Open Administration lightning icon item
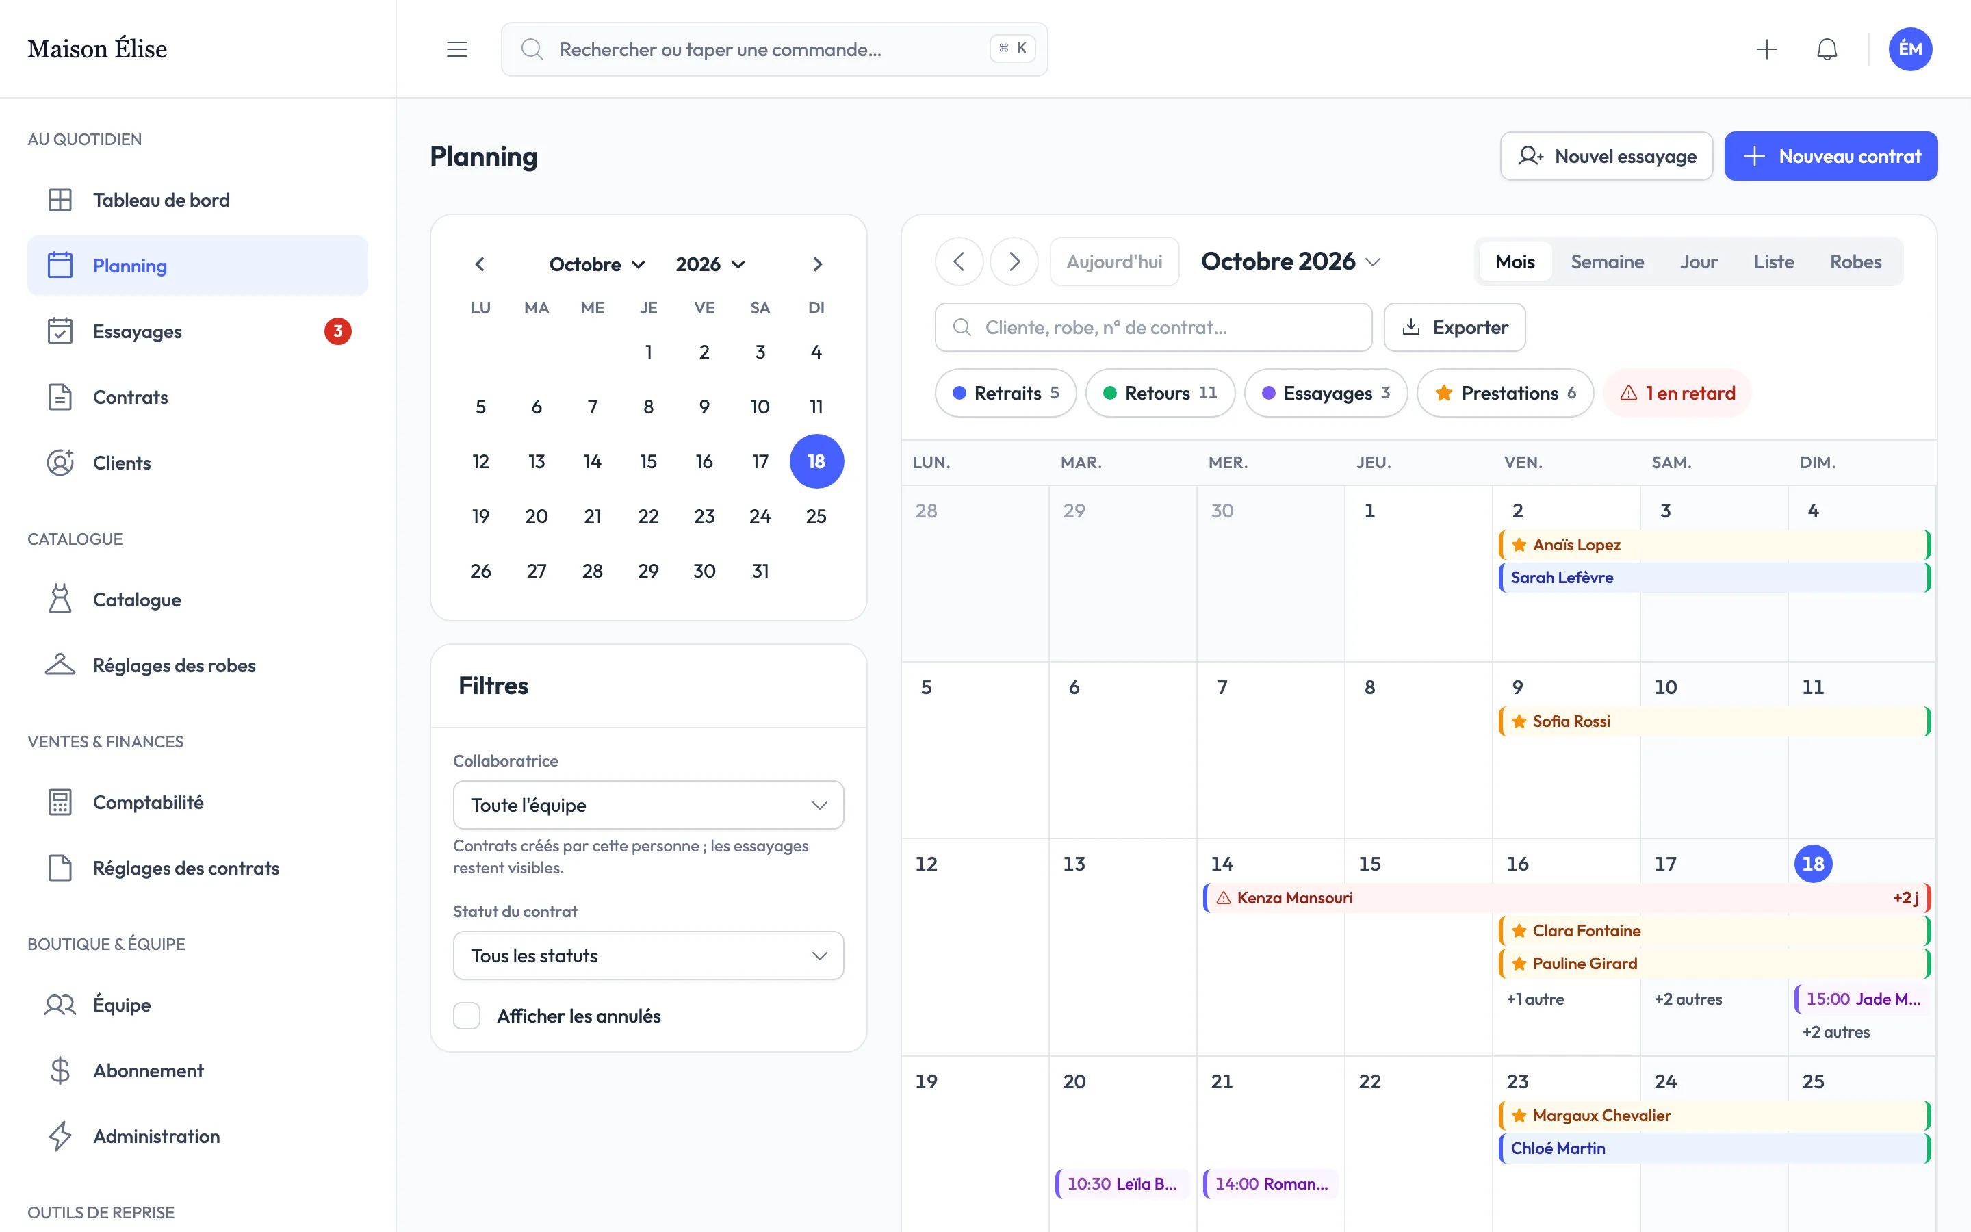 click(197, 1136)
